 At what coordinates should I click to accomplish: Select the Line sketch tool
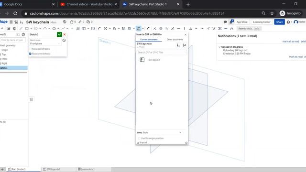tap(21, 29)
